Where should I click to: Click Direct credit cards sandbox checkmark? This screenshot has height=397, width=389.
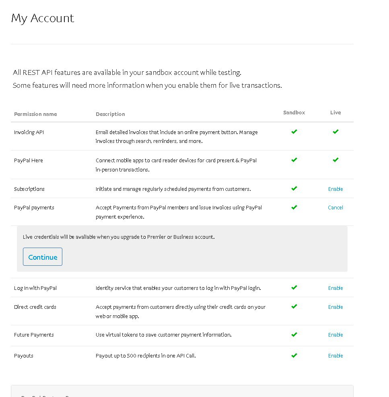(294, 306)
